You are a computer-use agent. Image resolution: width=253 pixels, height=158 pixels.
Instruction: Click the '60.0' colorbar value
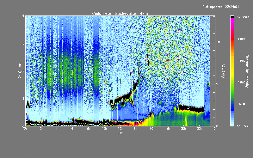coord(242,104)
